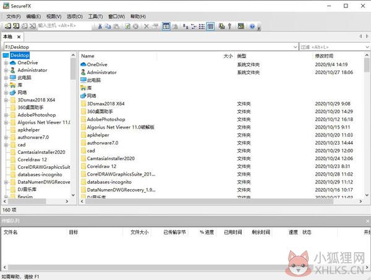The width and height of the screenshot is (371, 280).
Task: Click the Stop toolbar icon
Action: (135, 26)
